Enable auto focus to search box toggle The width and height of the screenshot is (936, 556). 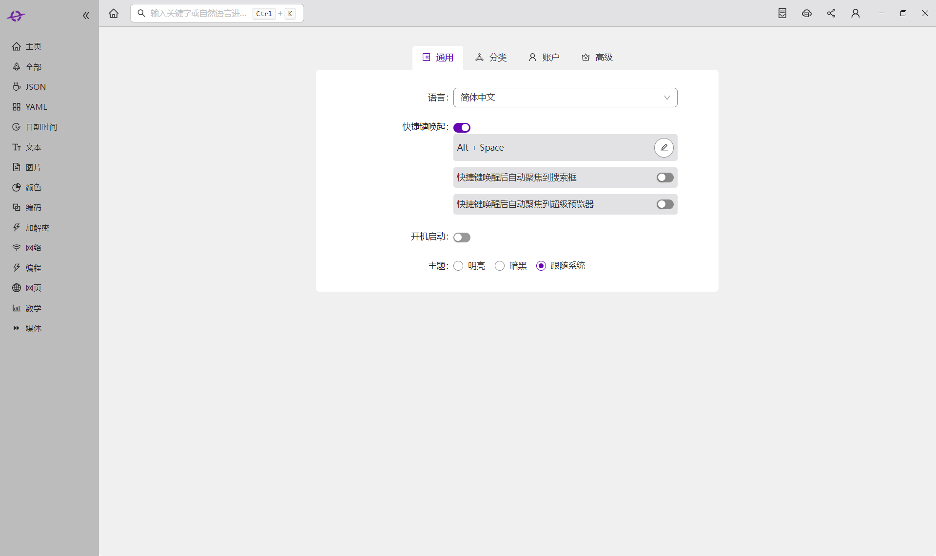665,178
